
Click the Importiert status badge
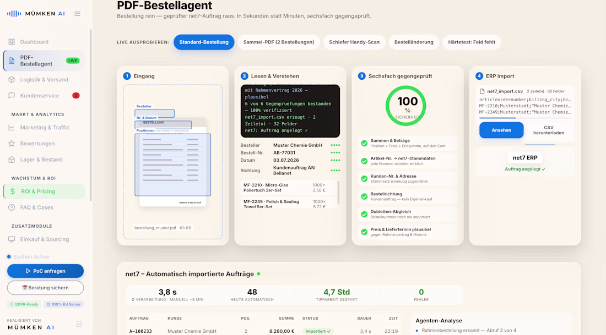click(x=318, y=331)
